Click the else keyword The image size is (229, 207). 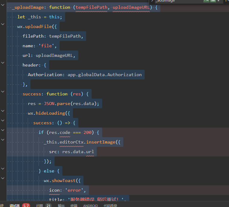pos(49,171)
